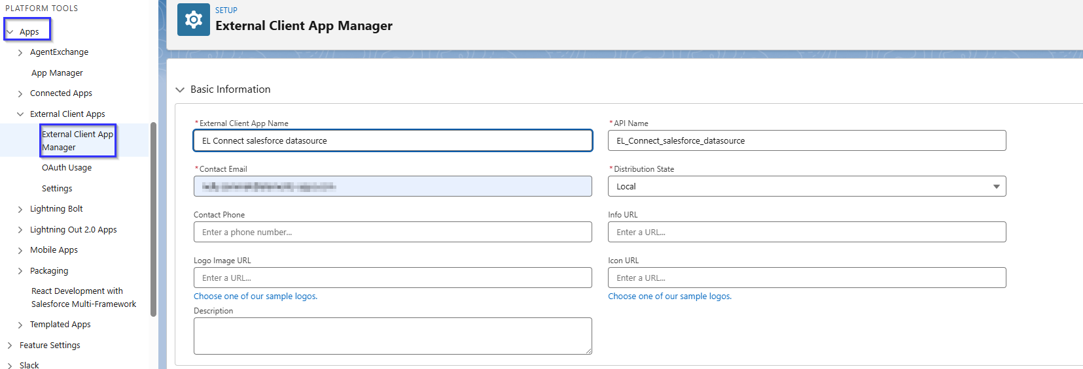1083x369 pixels.
Task: Click the Connected Apps label
Action: [x=61, y=93]
